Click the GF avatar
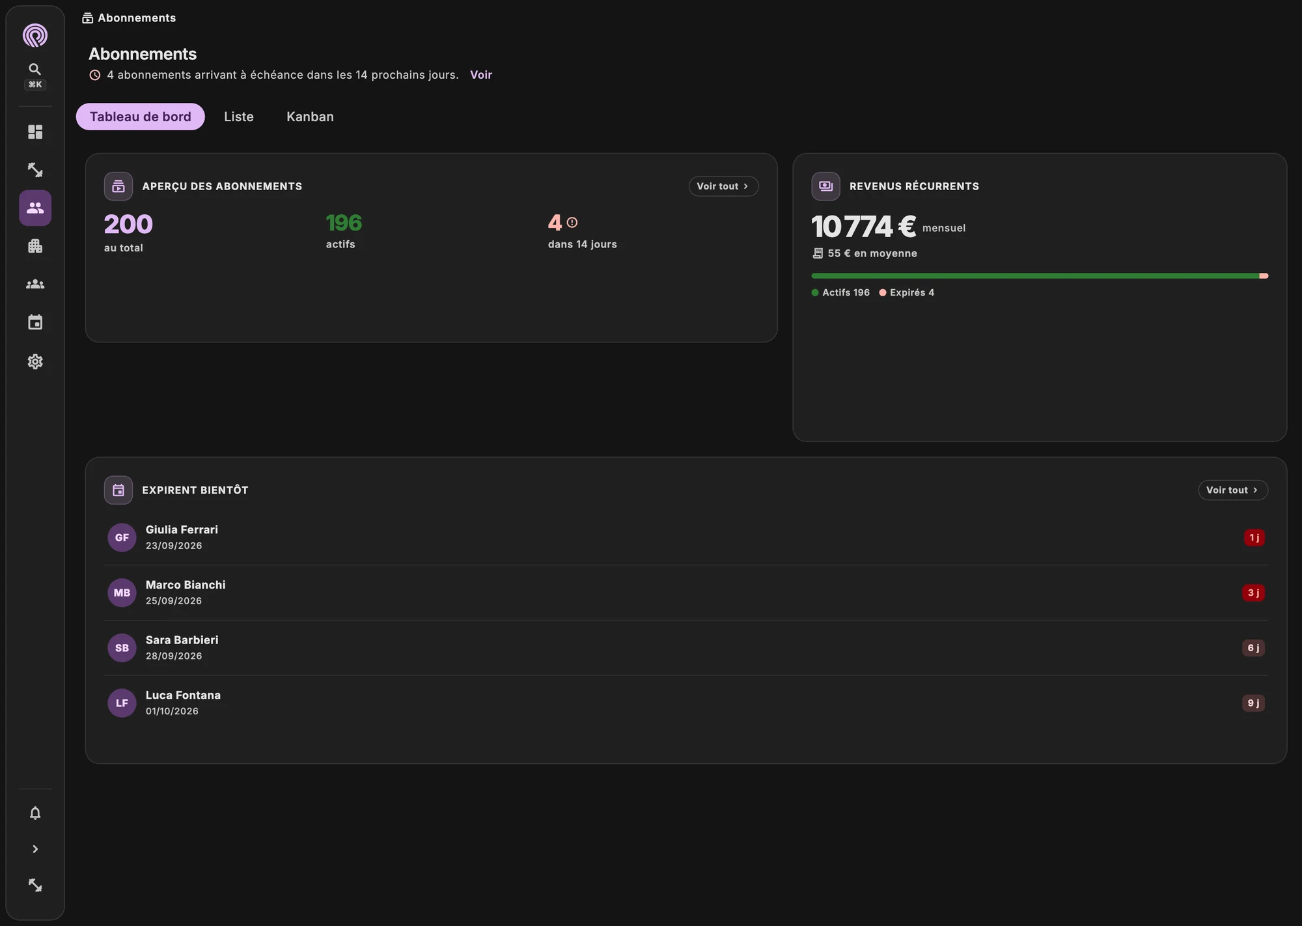Viewport: 1302px width, 926px height. (122, 538)
